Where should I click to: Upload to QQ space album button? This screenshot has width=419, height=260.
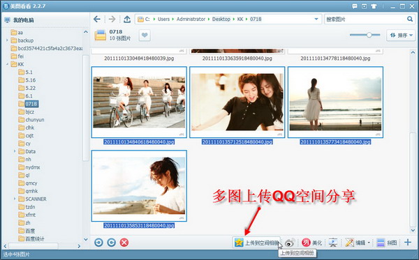[x=256, y=243]
